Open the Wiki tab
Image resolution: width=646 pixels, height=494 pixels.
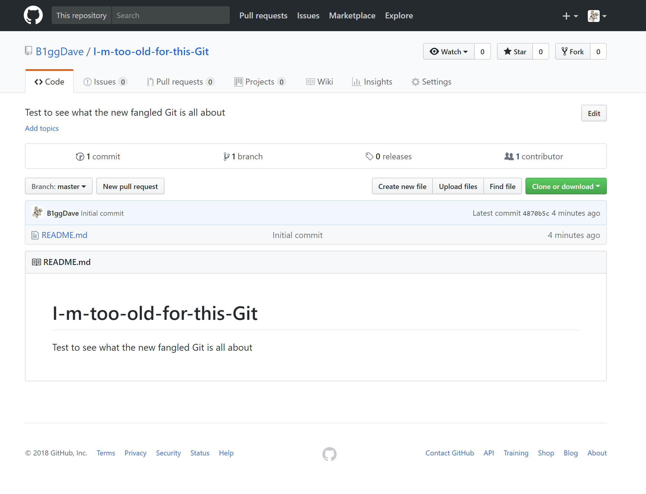319,82
